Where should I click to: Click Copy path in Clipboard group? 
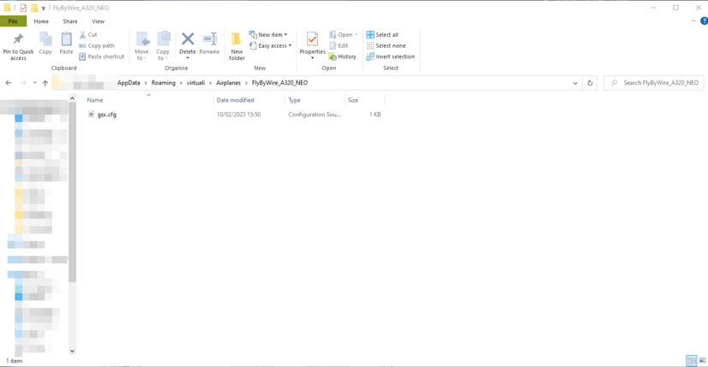pyautogui.click(x=96, y=45)
